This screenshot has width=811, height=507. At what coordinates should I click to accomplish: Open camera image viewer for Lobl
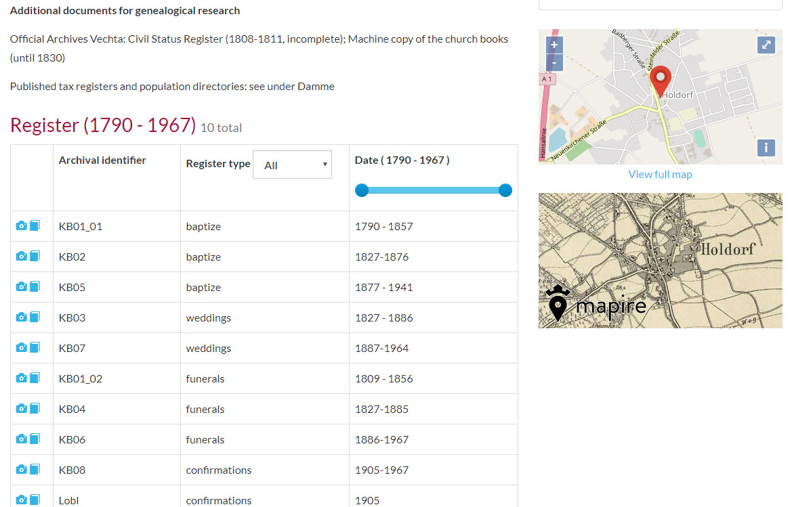(21, 500)
